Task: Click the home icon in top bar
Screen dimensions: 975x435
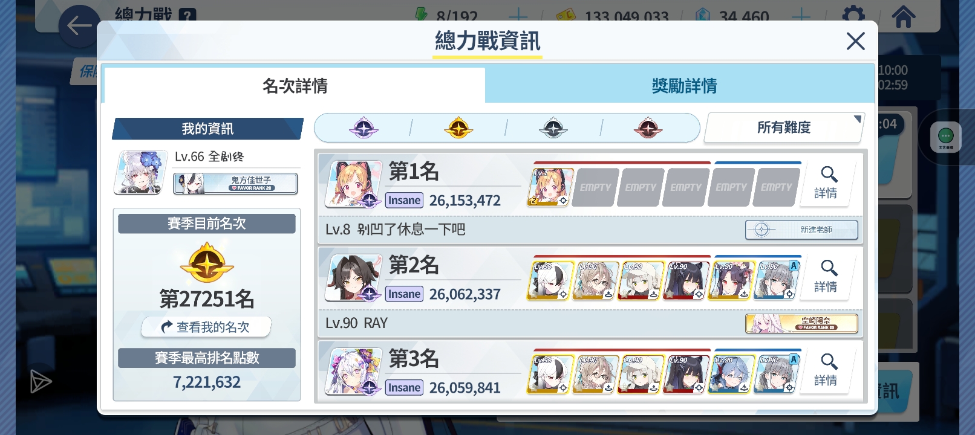Action: (904, 16)
